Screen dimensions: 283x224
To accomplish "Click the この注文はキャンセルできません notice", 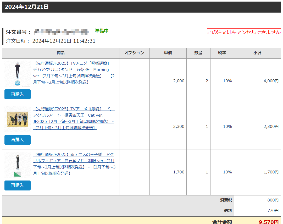I will click(244, 32).
